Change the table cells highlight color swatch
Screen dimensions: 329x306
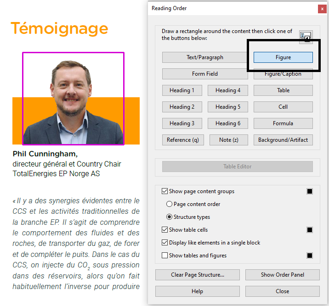coord(310,230)
